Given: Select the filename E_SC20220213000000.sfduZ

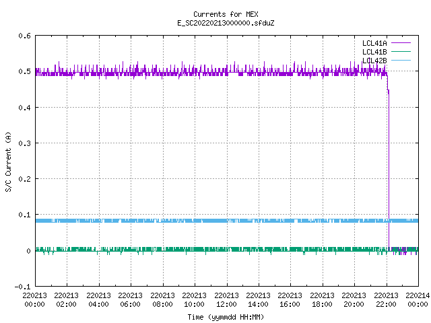Looking at the screenshot, I should tap(226, 23).
